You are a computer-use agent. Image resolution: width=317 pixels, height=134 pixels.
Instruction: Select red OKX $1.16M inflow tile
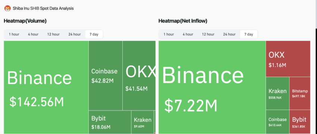coord(288,59)
